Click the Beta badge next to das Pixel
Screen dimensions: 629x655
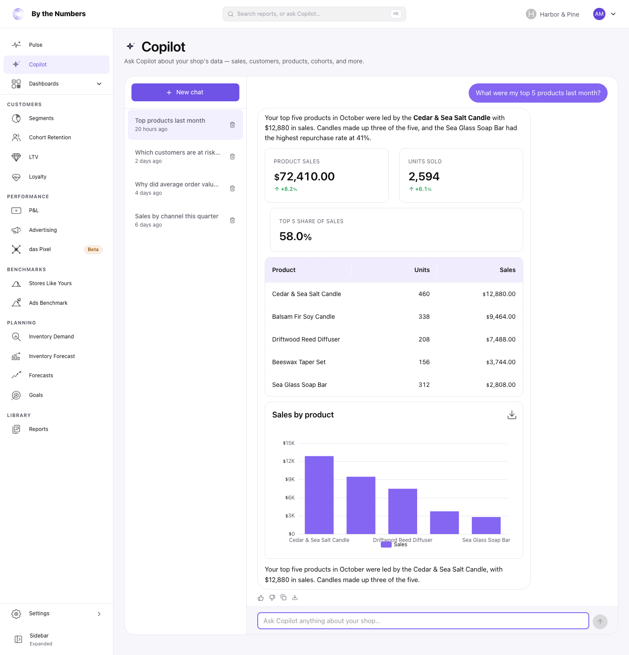(93, 250)
